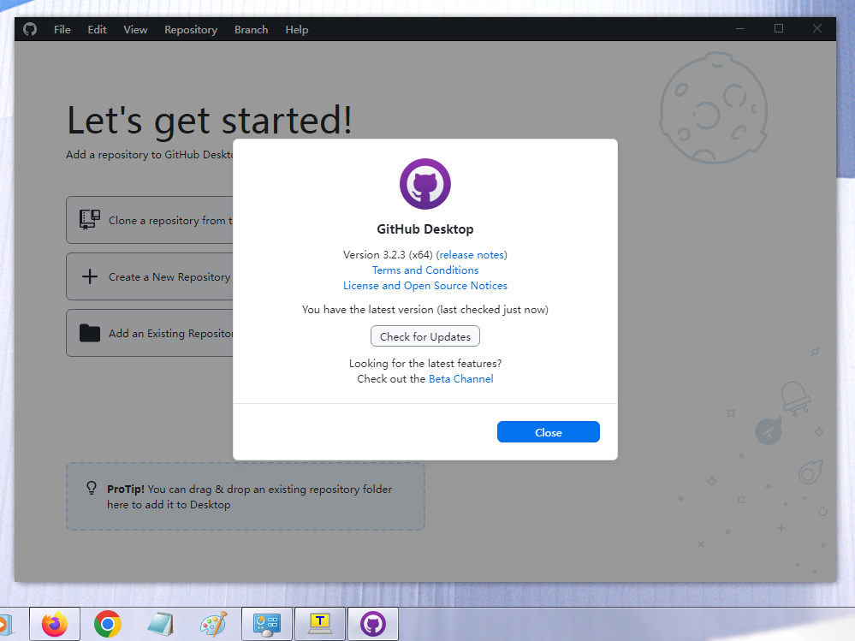Screen dimensions: 855x641
Task: Click the Clone a repository button
Action: tap(150, 220)
